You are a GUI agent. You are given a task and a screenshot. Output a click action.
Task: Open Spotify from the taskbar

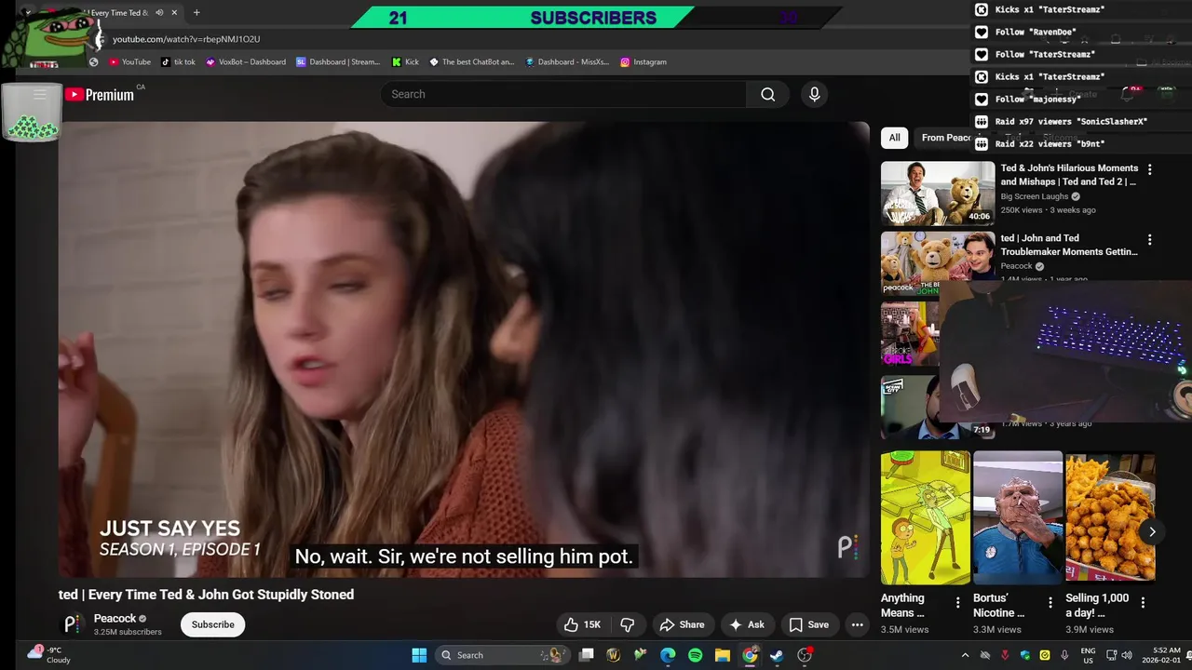695,655
